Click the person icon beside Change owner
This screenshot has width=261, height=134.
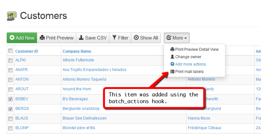pos(172,57)
